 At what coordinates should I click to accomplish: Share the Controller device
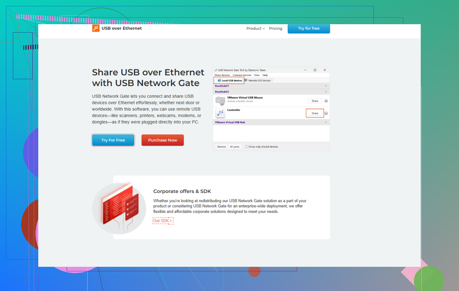tap(315, 113)
